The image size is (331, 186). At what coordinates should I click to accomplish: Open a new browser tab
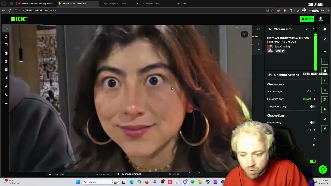click(185, 4)
